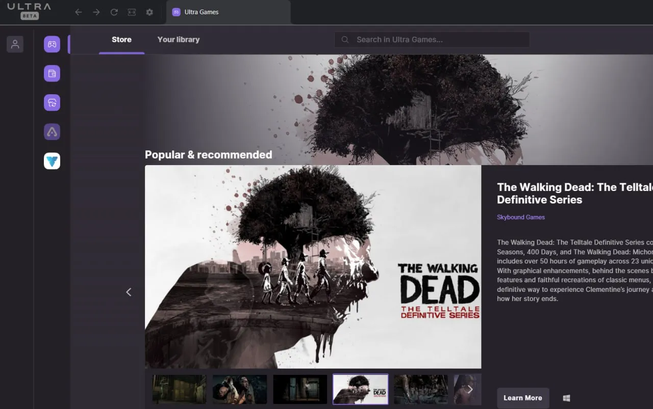
Task: Click the Popular & recommended heading
Action: point(208,155)
